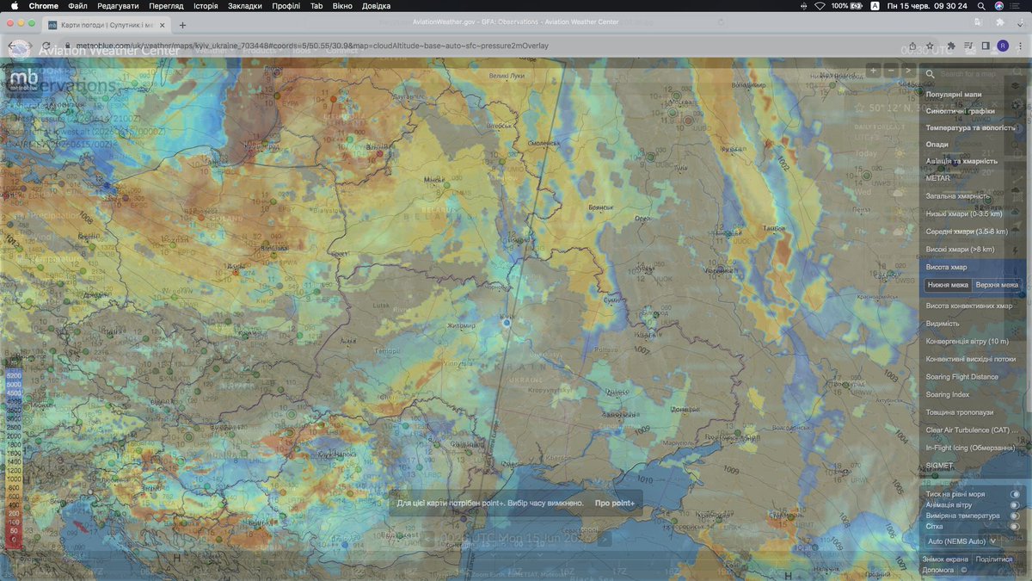Close the meteoblue browser tab
This screenshot has height=581, width=1032.
pos(162,25)
